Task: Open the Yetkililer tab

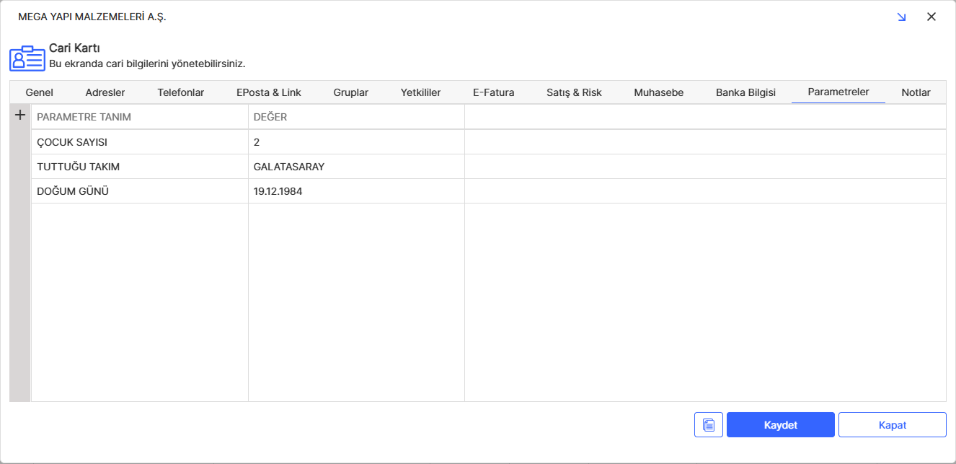Action: [x=420, y=92]
